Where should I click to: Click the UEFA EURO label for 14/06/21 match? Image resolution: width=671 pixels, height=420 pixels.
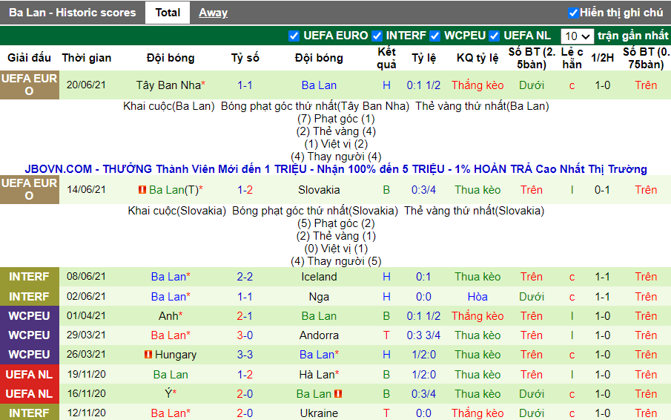29,189
